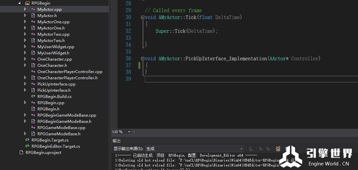Expand the OneCharacterPlayerController.h tree node
The image size is (358, 170).
[25, 78]
